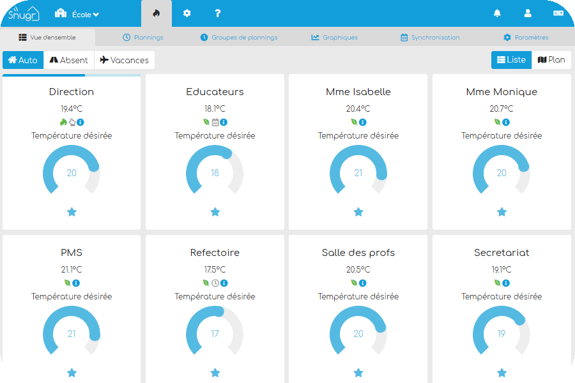Viewport: 575px width, 383px height.
Task: Click the leaf eco icon for Educateurs
Action: (x=206, y=122)
